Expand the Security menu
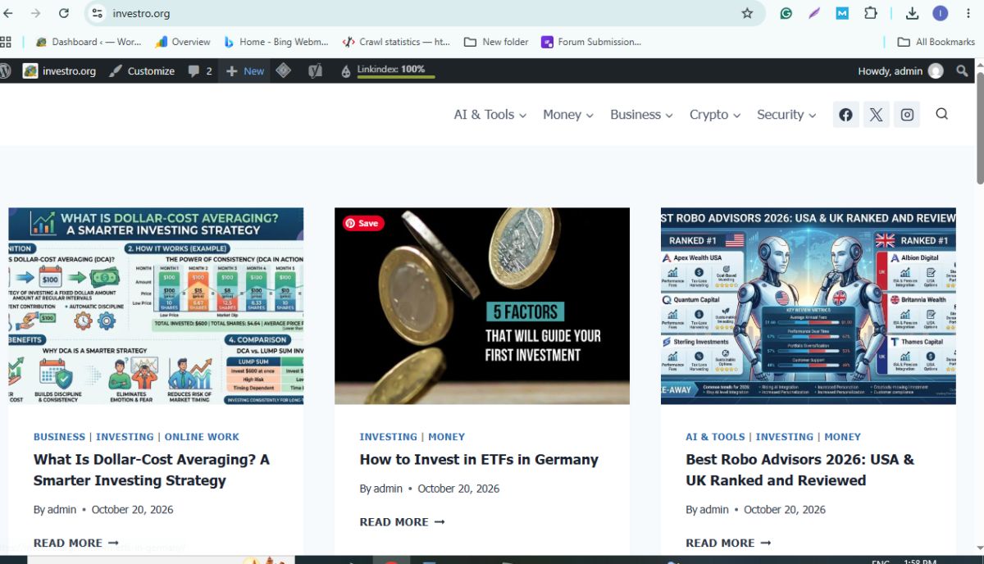984x564 pixels. (786, 115)
